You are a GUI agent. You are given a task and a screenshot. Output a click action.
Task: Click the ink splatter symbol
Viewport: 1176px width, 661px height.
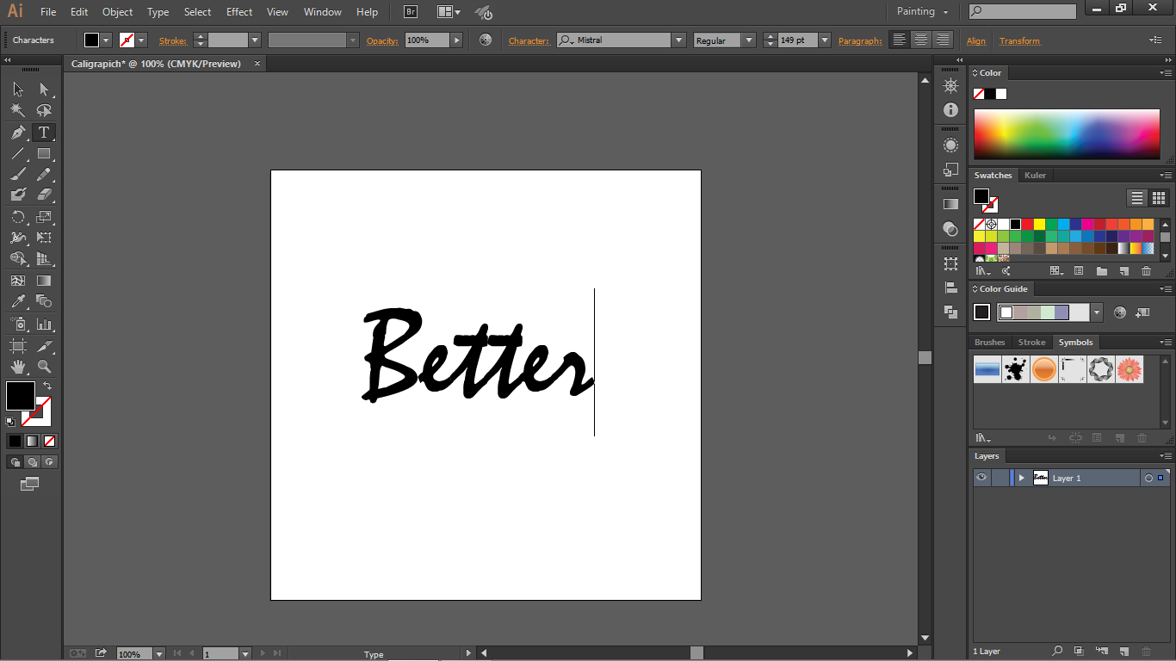tap(1016, 370)
